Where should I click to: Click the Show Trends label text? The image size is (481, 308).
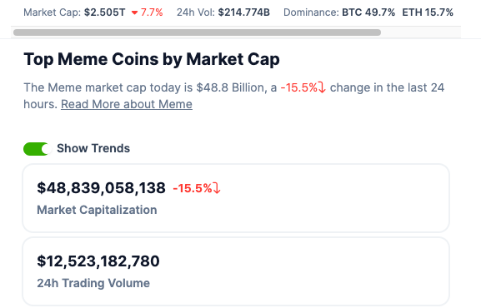93,149
